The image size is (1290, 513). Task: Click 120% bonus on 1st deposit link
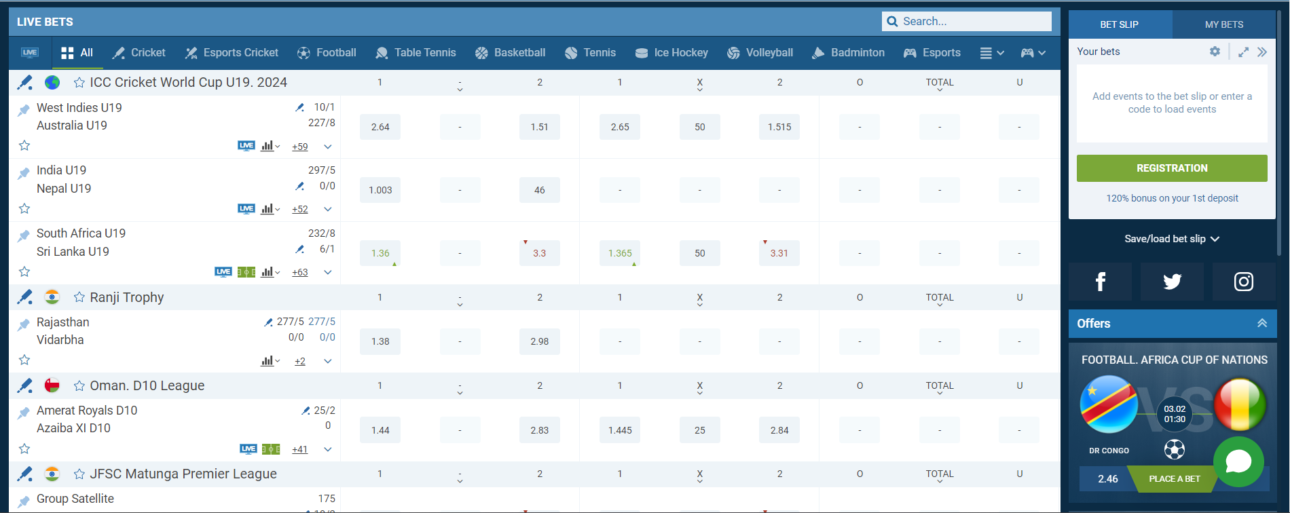pos(1172,198)
